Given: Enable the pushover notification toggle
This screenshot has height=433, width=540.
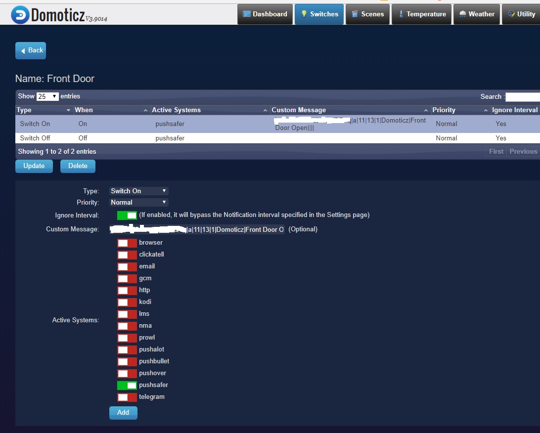Looking at the screenshot, I should pos(127,374).
